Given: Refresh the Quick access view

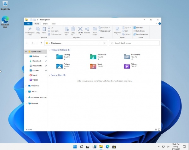Looking at the screenshot, I should pos(105,43).
